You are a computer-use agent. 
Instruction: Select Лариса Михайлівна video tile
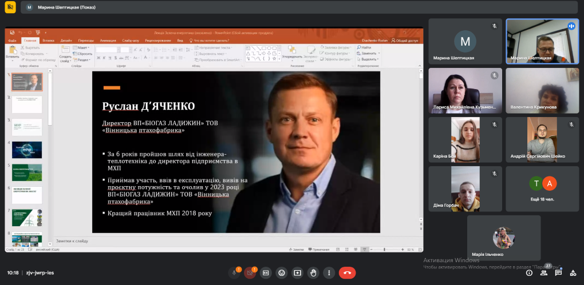[465, 91]
